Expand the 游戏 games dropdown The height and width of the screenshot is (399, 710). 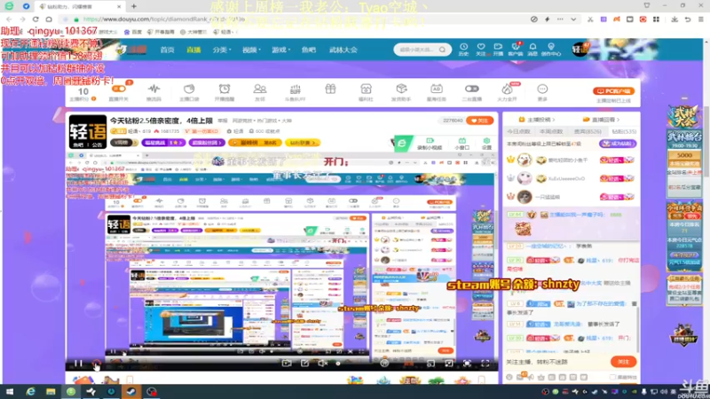(x=280, y=50)
